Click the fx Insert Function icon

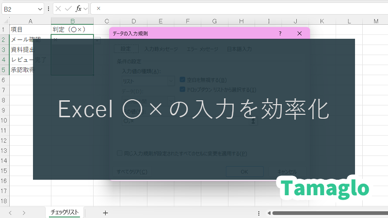click(x=78, y=9)
